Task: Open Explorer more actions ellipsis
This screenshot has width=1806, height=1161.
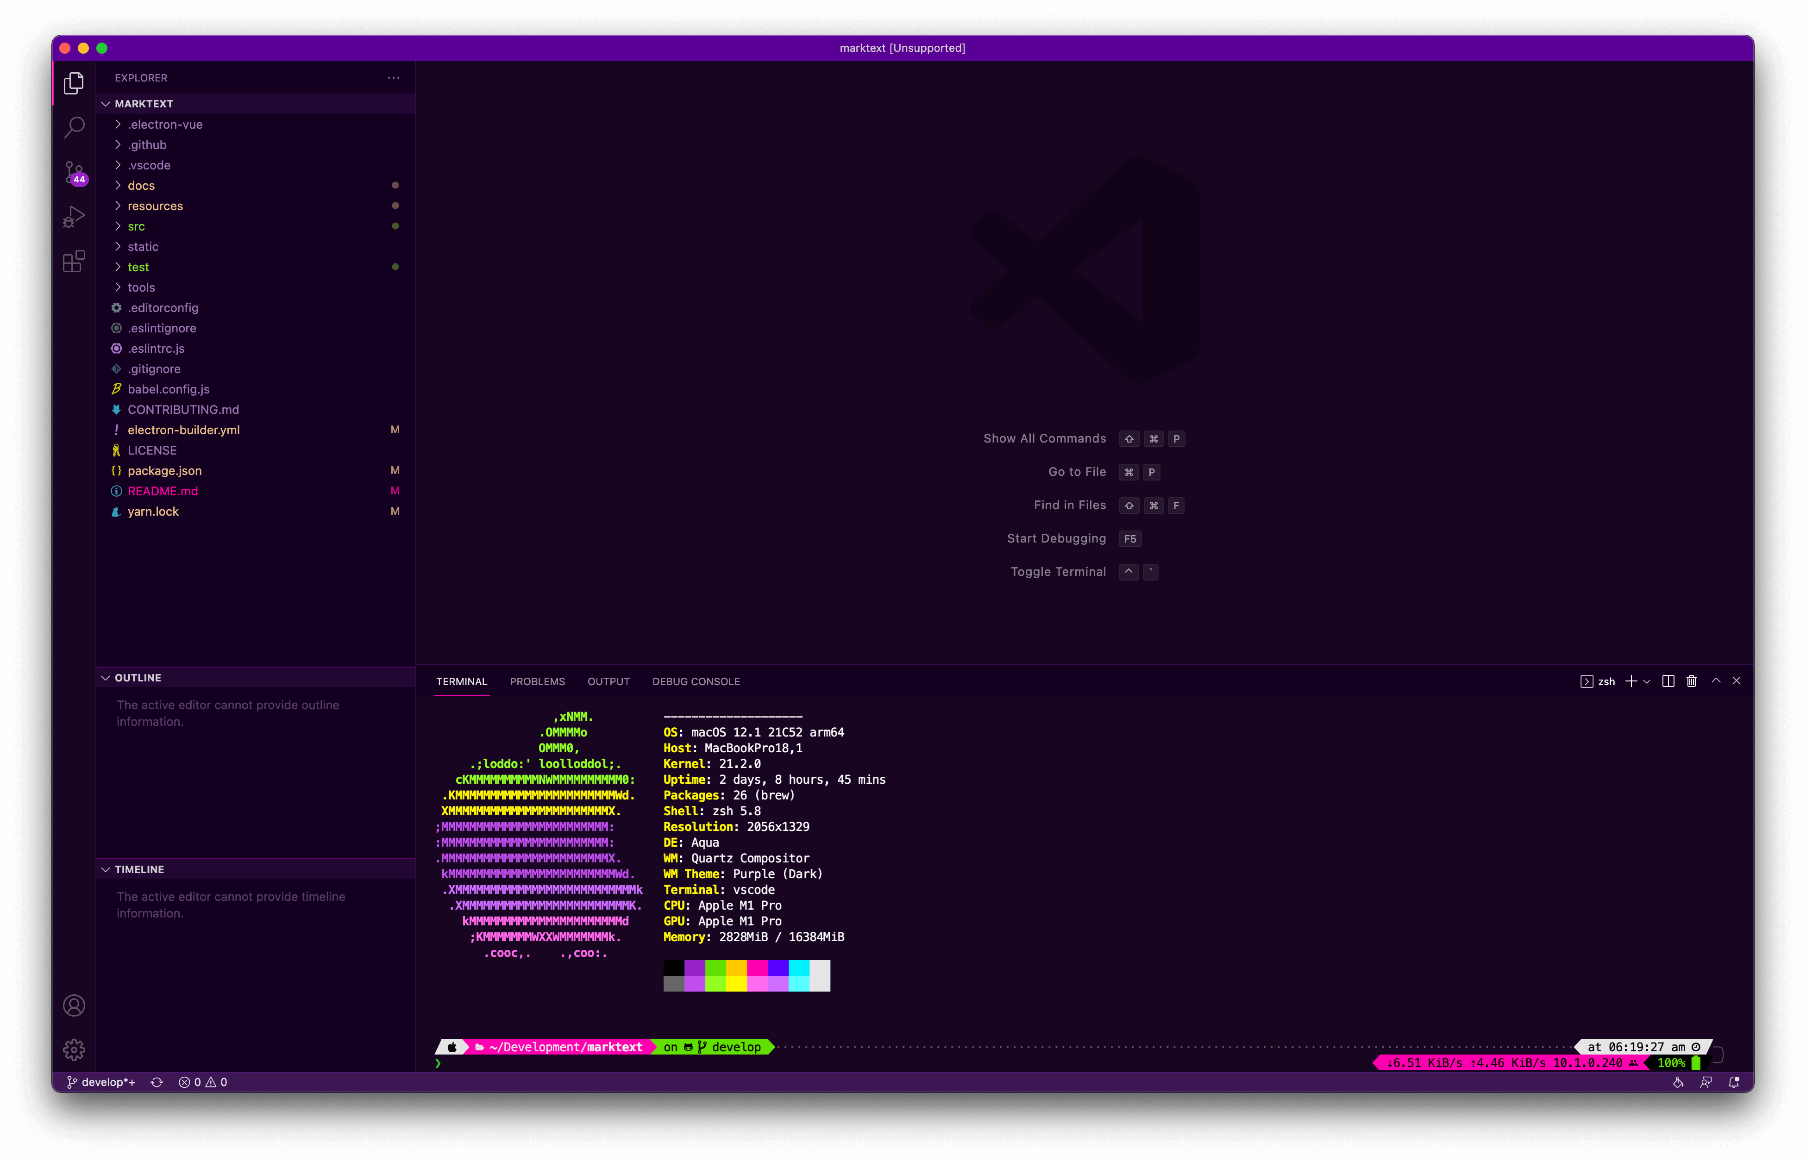Action: [x=394, y=78]
